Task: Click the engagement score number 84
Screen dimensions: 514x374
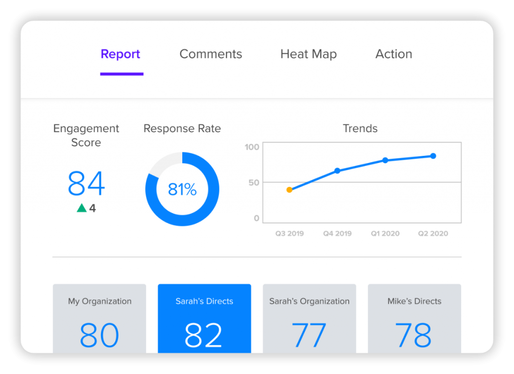Action: (86, 183)
